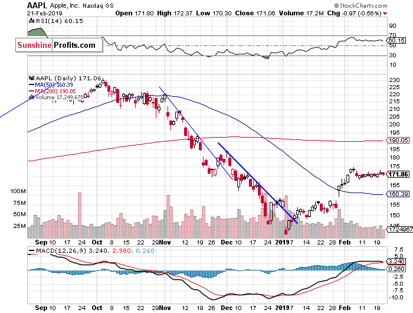Click the Chg value -0.97 (-0.56%)
413x313 pixels.
362,13
